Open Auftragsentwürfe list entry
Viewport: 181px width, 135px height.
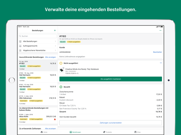pyautogui.click(x=38, y=46)
